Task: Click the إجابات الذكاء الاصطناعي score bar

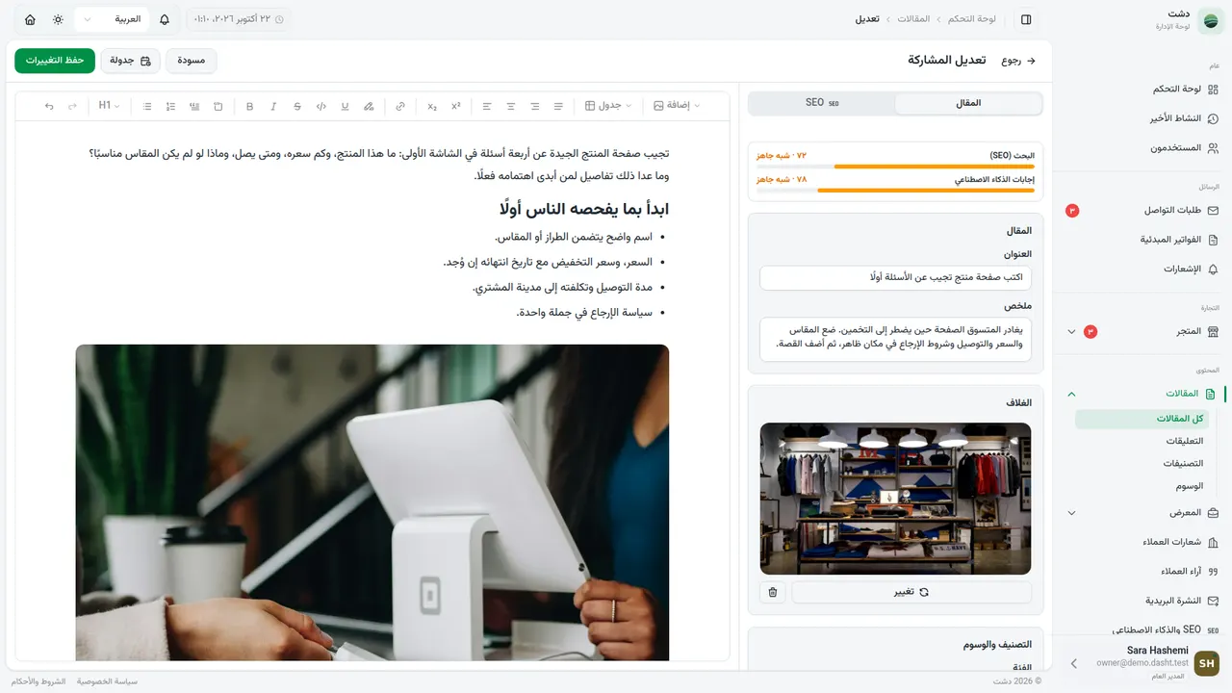Action: pos(896,190)
